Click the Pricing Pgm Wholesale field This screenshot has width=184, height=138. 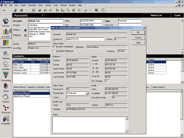[76, 93]
